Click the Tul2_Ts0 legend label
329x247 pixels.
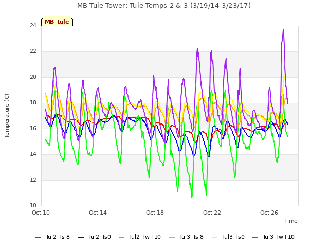[x=99, y=237]
